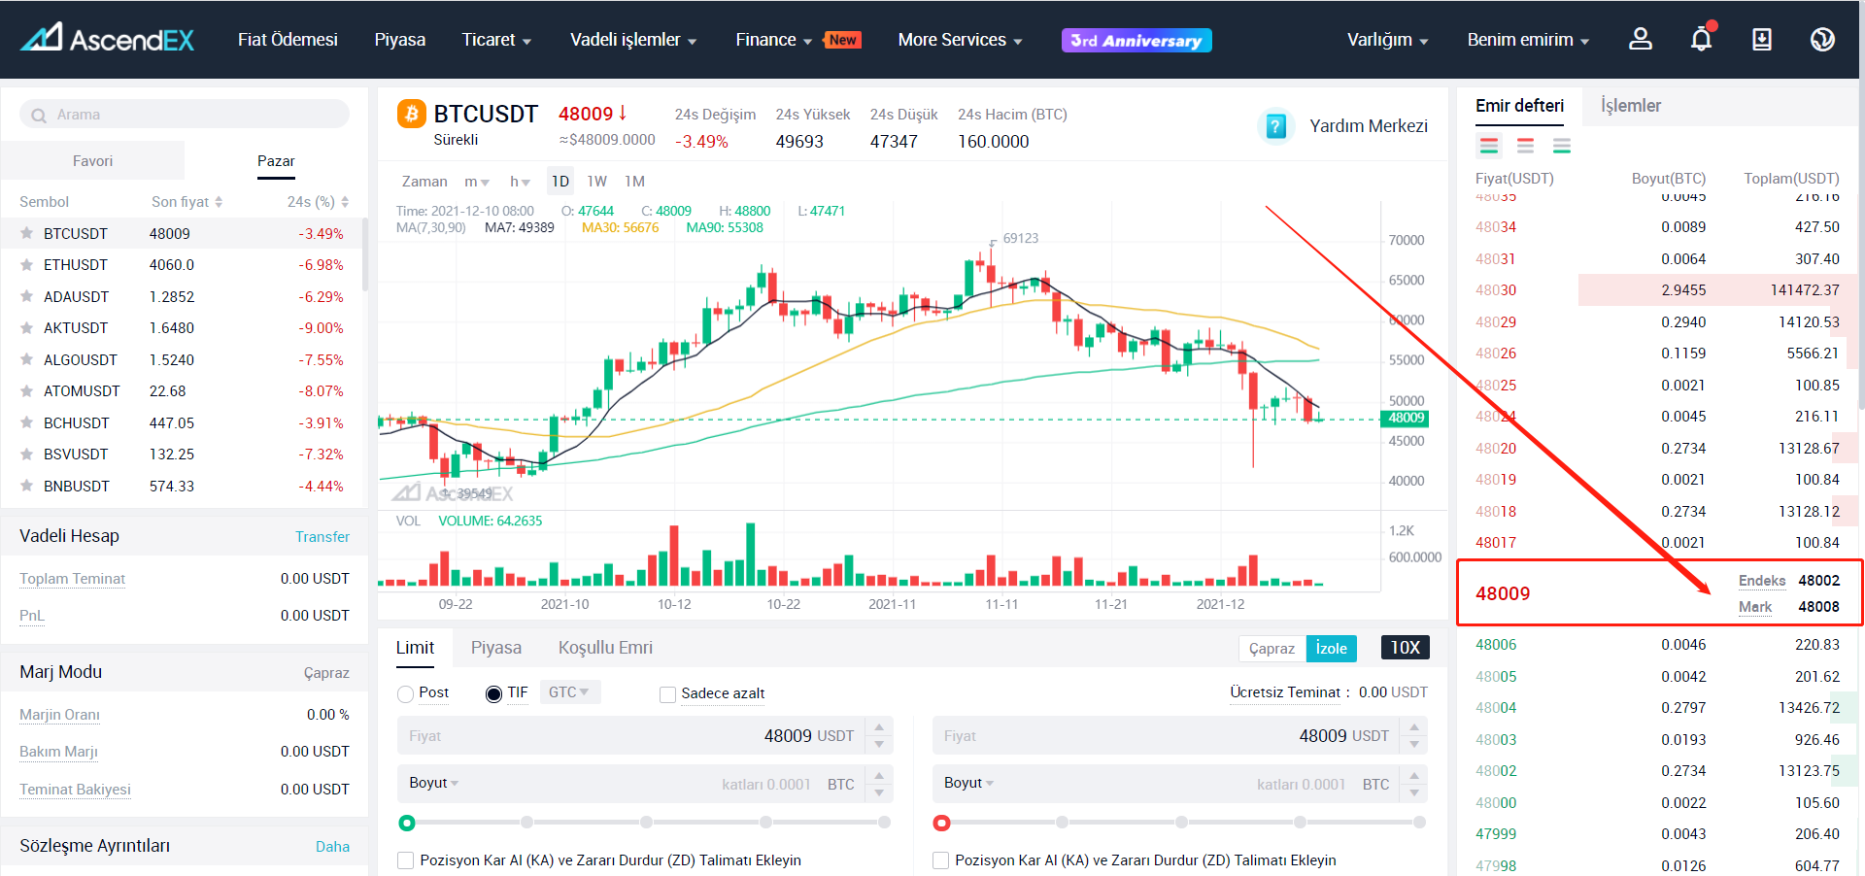This screenshot has height=876, width=1865.
Task: Click the left green size slider handle
Action: click(407, 823)
